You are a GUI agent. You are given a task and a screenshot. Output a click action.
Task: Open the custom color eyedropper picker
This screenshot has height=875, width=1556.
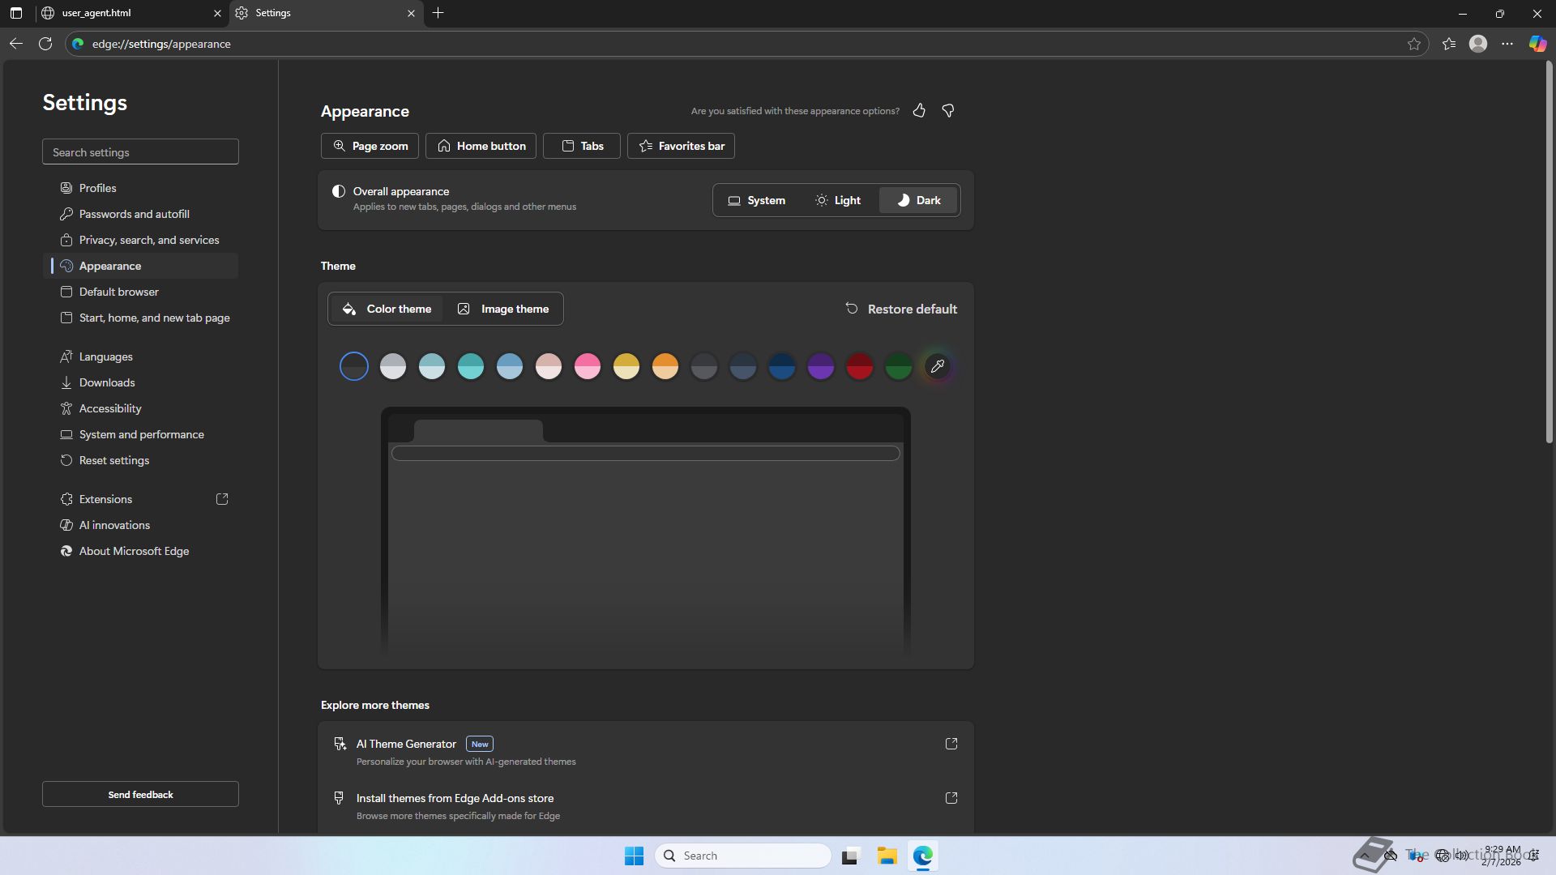point(938,366)
